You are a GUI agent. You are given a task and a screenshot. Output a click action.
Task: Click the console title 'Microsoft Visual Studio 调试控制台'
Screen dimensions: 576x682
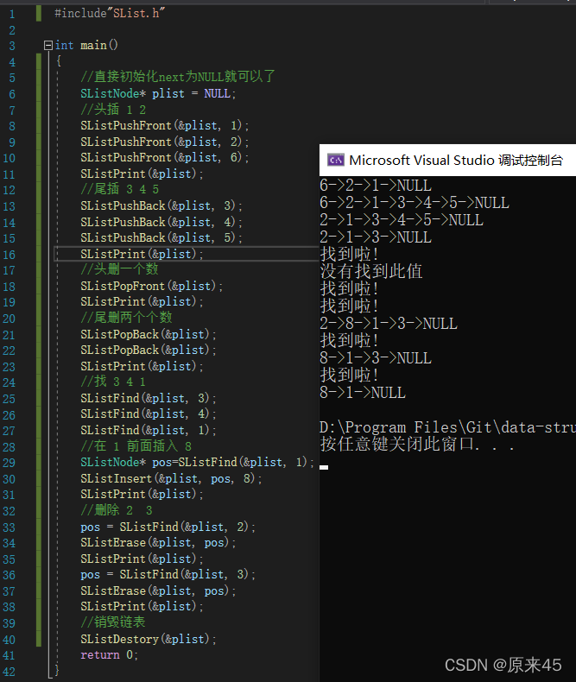pyautogui.click(x=456, y=160)
